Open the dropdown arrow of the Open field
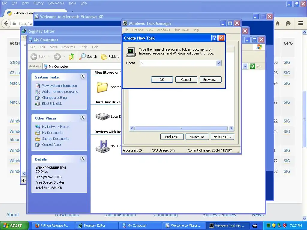 219,63
